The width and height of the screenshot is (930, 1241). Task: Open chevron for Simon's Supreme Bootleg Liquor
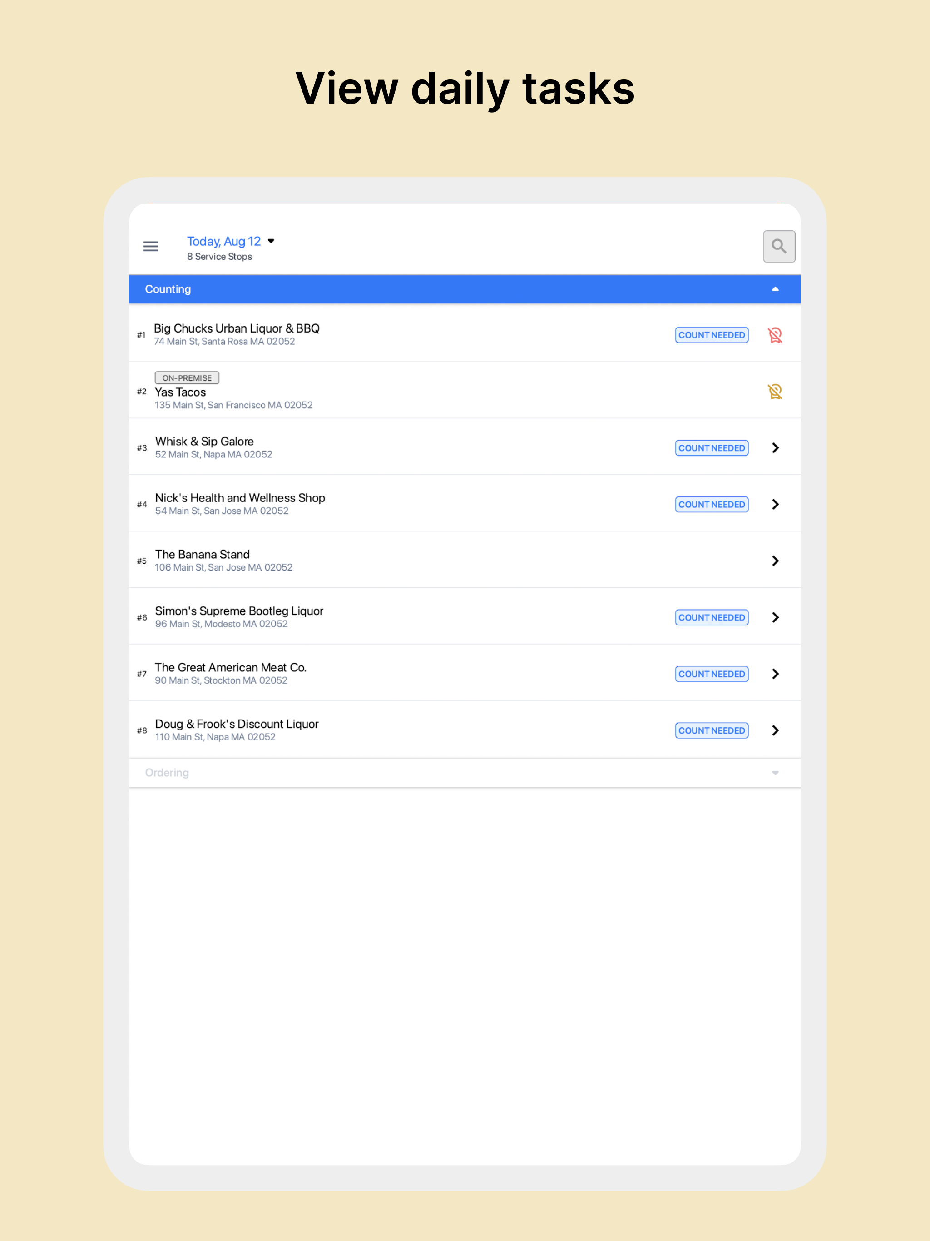point(775,617)
